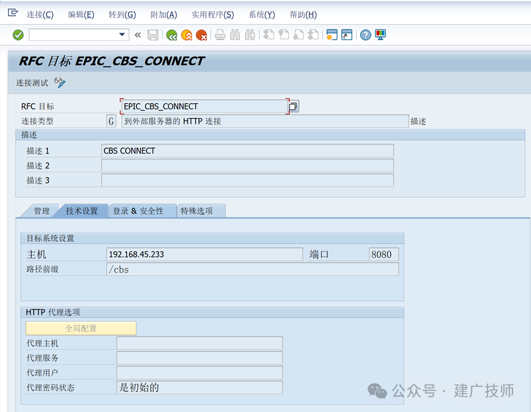Click the Customize Local Layout monitor icon
The height and width of the screenshot is (412, 531).
pos(380,35)
